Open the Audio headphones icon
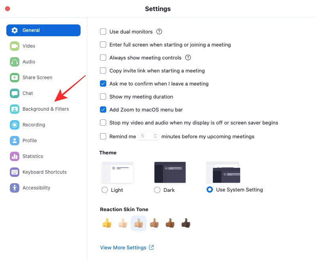316x260 pixels. 15,62
